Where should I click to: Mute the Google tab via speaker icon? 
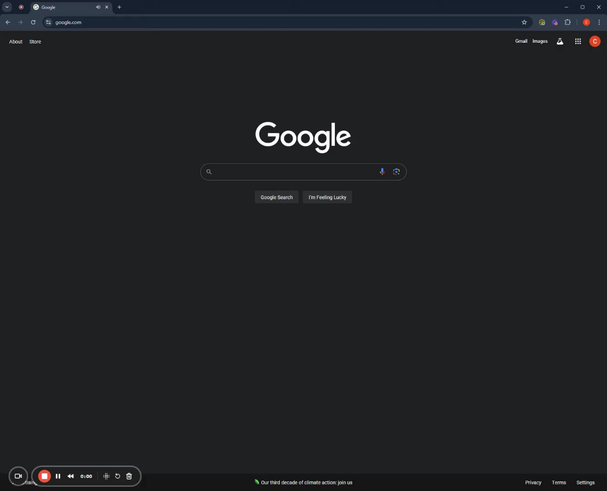[x=98, y=7]
